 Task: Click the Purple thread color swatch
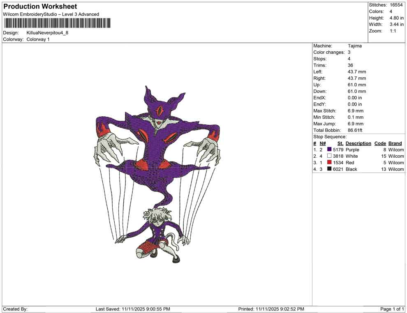[x=329, y=150]
